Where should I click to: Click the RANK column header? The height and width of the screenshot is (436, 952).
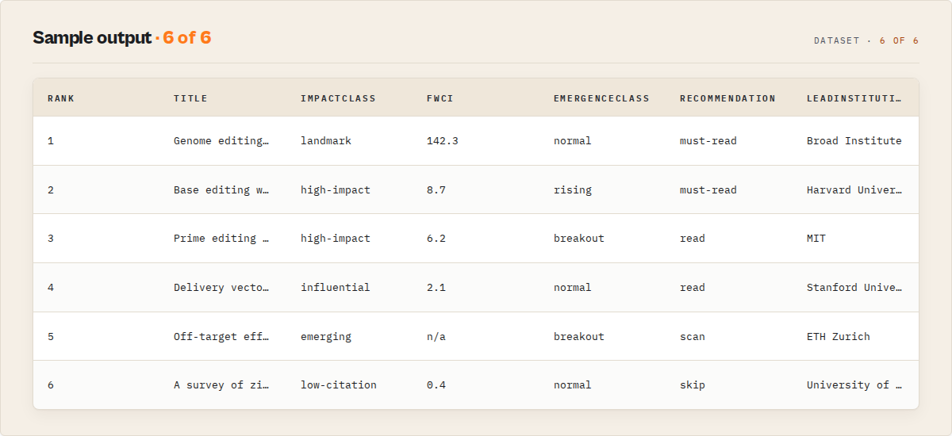pos(61,98)
